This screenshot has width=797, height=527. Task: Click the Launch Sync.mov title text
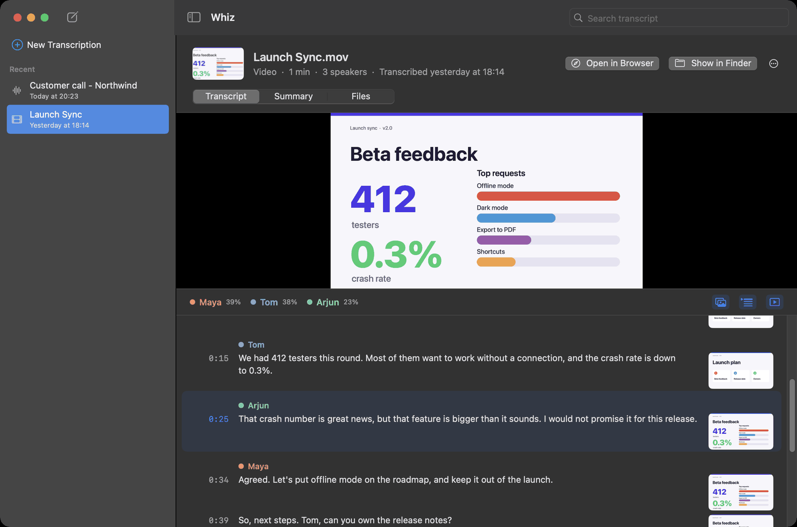tap(301, 57)
